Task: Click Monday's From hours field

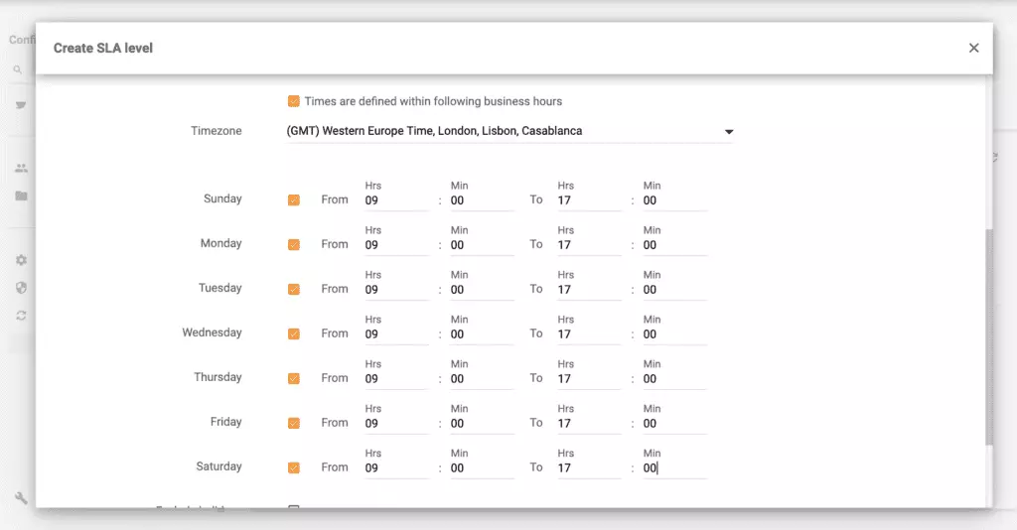Action: 396,245
